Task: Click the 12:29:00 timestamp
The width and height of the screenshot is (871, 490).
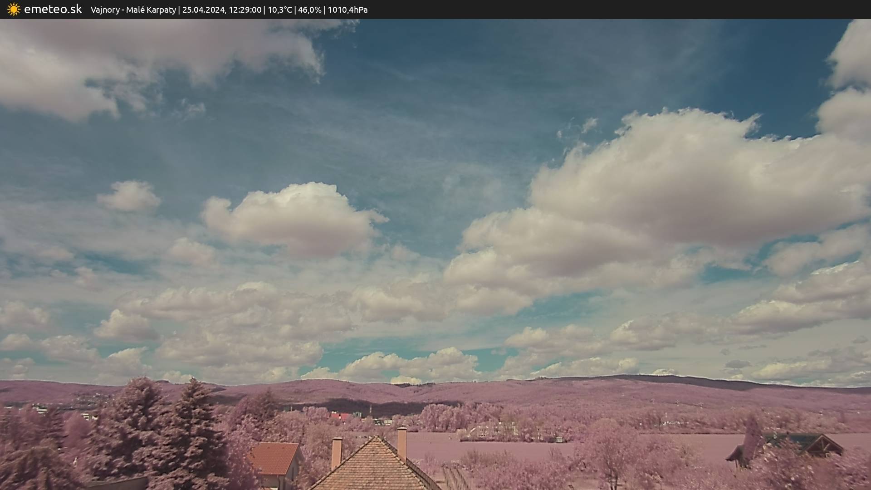Action: click(x=245, y=10)
